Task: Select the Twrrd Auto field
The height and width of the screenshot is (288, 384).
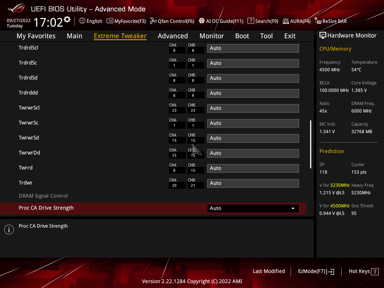Action: pos(253,168)
